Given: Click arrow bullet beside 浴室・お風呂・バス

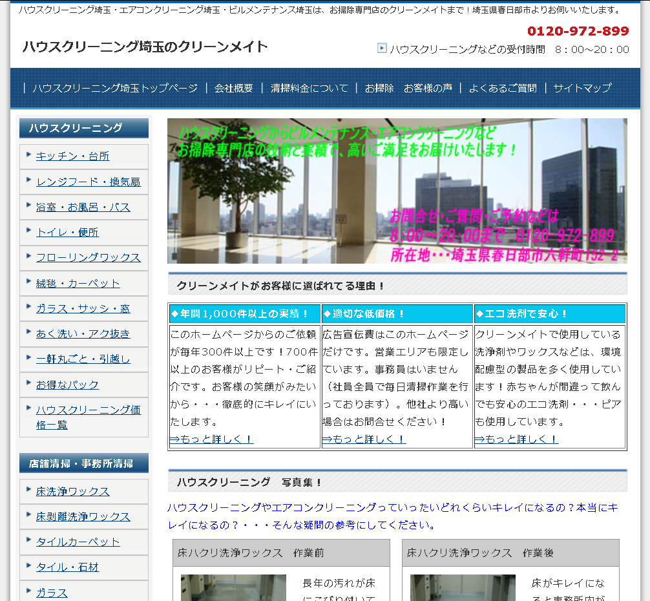Looking at the screenshot, I should point(28,205).
